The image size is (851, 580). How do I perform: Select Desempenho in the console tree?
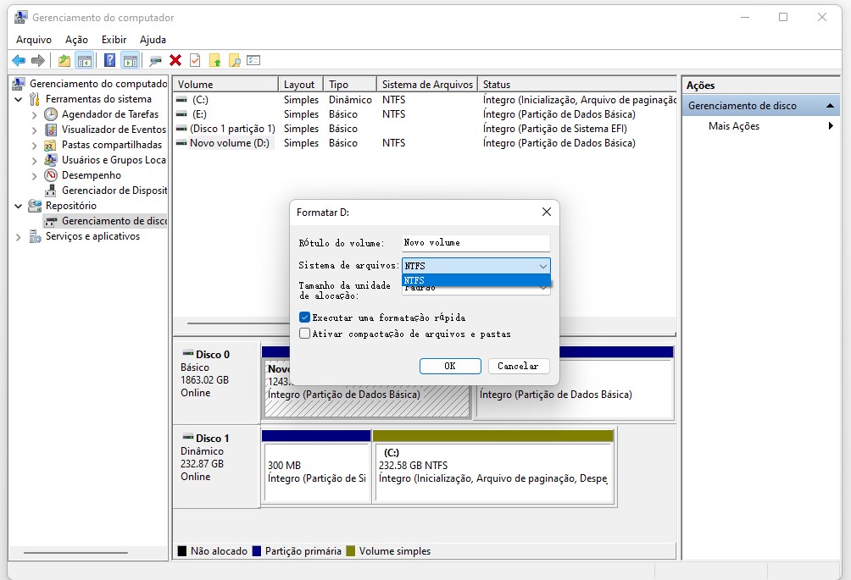[91, 175]
